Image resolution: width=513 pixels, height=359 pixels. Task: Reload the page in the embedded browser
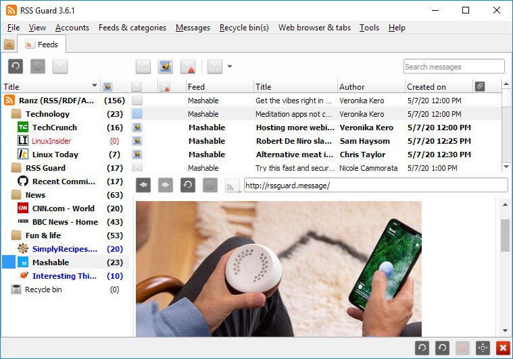pyautogui.click(x=188, y=185)
